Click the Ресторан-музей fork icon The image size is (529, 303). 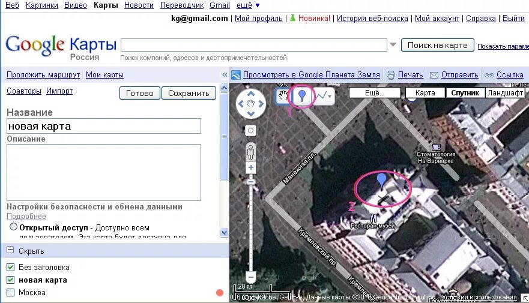373,218
